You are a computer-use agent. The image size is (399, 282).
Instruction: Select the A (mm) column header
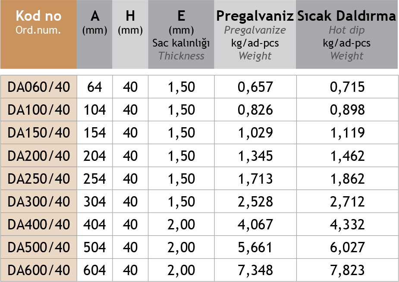[94, 34]
